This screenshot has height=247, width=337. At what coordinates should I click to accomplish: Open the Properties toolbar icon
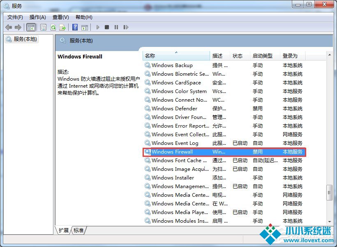pyautogui.click(x=44, y=27)
